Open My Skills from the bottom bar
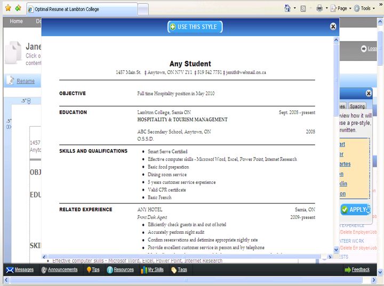This screenshot has height=286, width=384. pyautogui.click(x=156, y=269)
